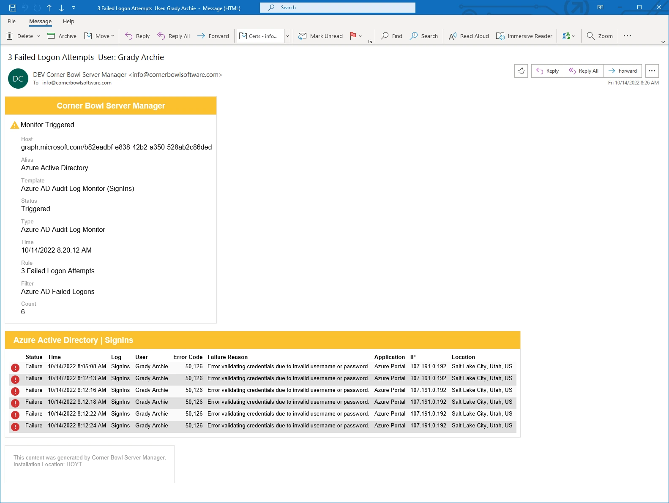
Task: Click the title bar Search box
Action: (x=337, y=8)
